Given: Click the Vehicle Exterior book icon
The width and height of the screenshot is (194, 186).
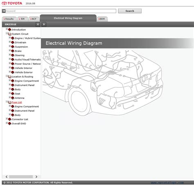Looking at the screenshot, I should pyautogui.click(x=13, y=72).
